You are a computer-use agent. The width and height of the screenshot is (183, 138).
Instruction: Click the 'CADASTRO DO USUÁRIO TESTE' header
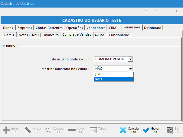coord(92,20)
